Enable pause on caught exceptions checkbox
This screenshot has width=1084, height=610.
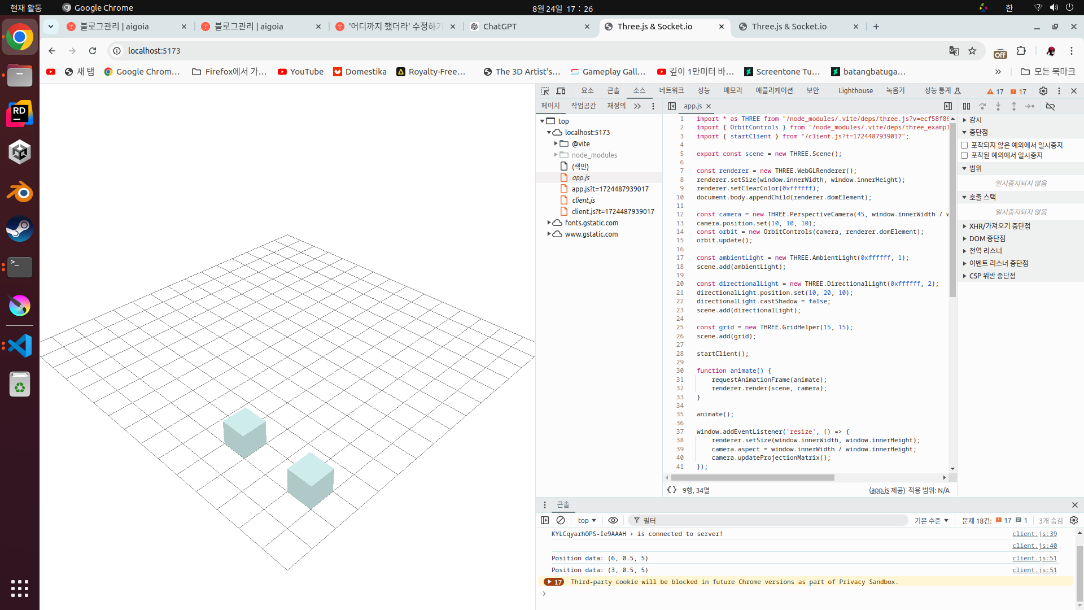pos(965,155)
